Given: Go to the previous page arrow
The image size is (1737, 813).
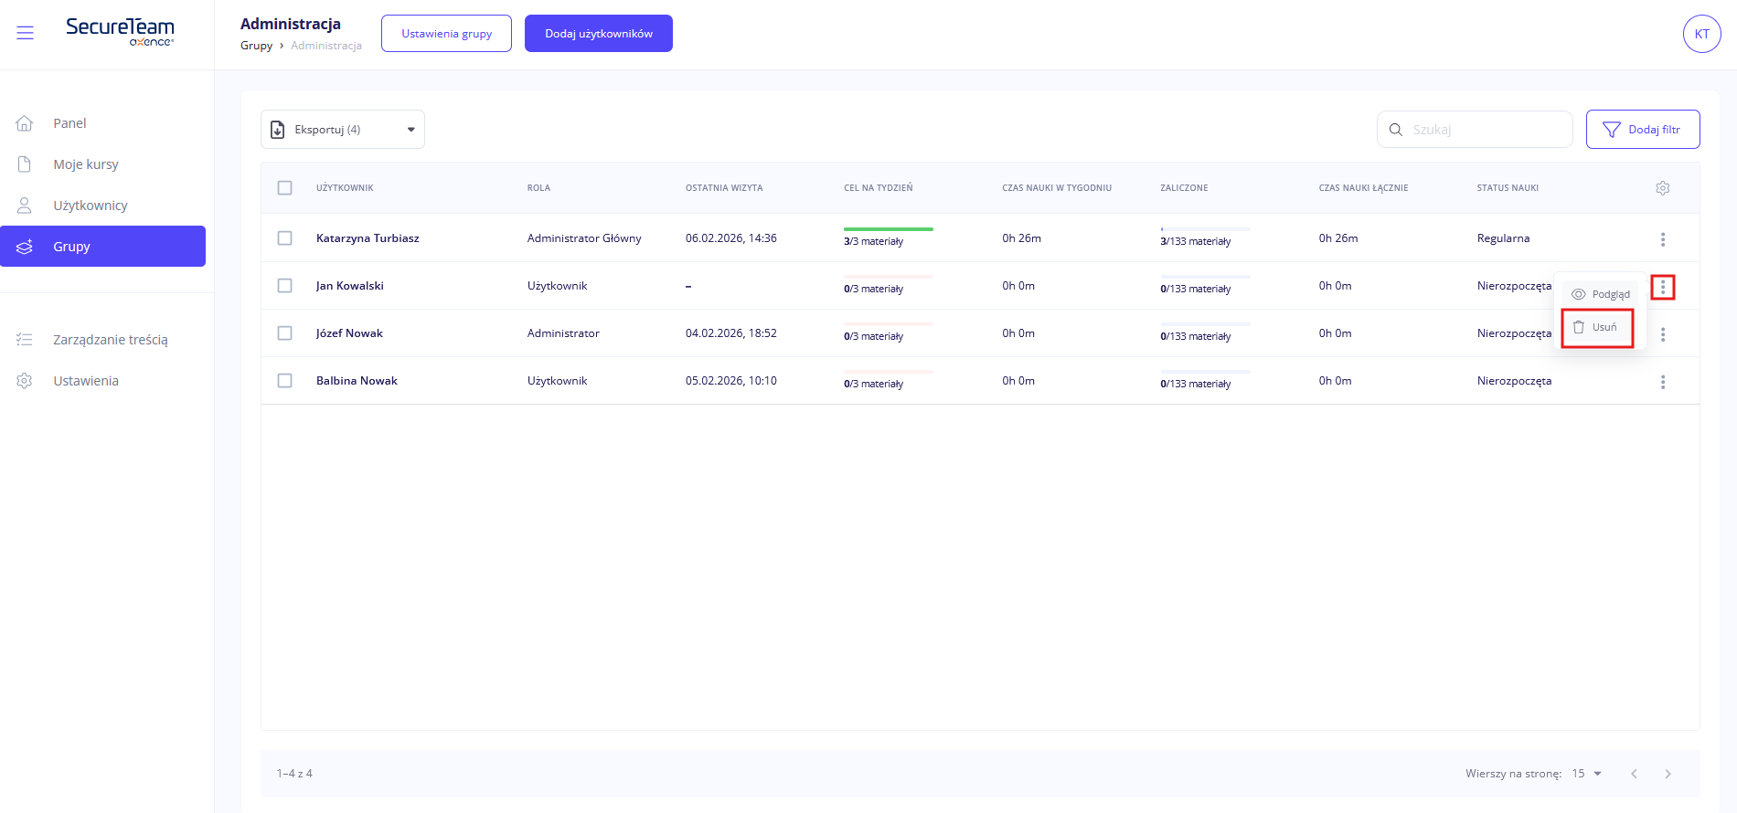Looking at the screenshot, I should click(1634, 774).
